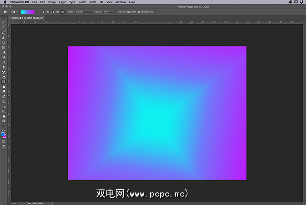
Task: Open the Filter menu
Action: [x=93, y=2]
